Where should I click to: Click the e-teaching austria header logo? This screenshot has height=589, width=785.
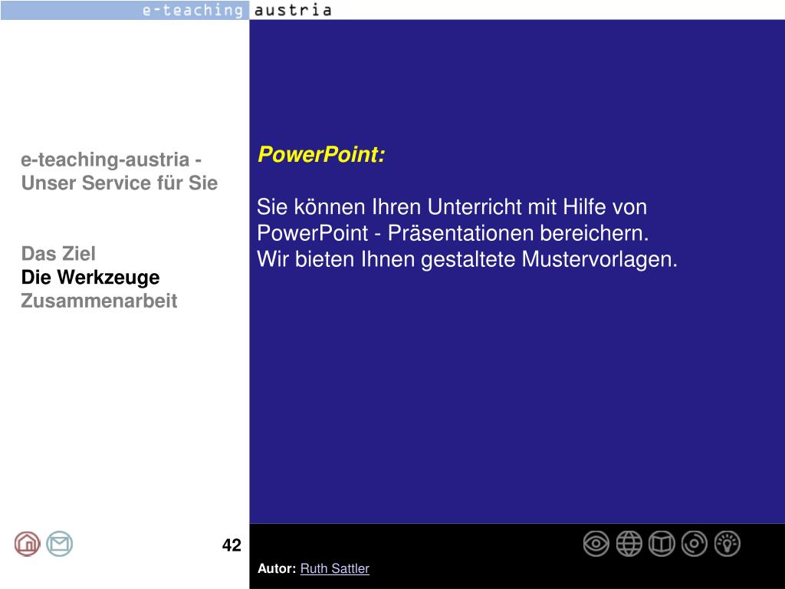[x=236, y=10]
